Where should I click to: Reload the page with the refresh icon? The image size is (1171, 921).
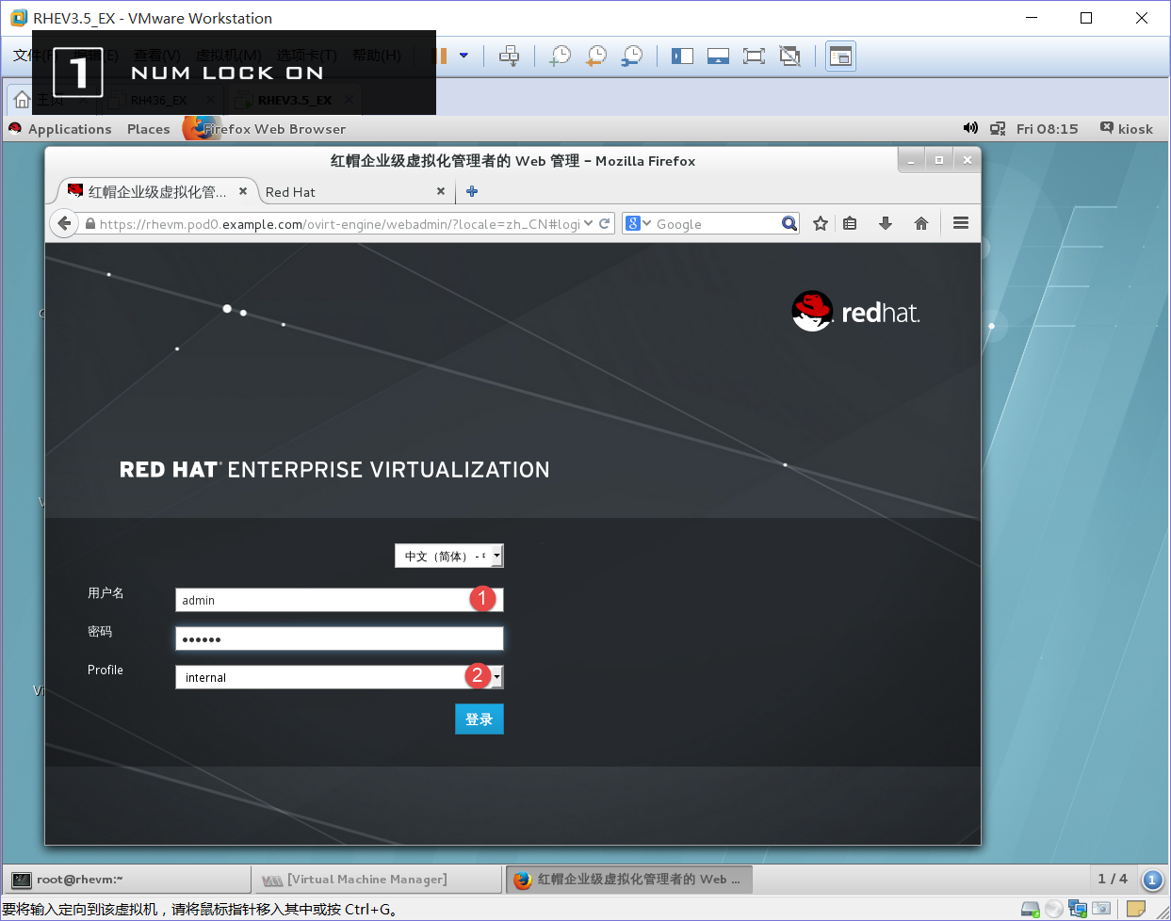(x=605, y=223)
